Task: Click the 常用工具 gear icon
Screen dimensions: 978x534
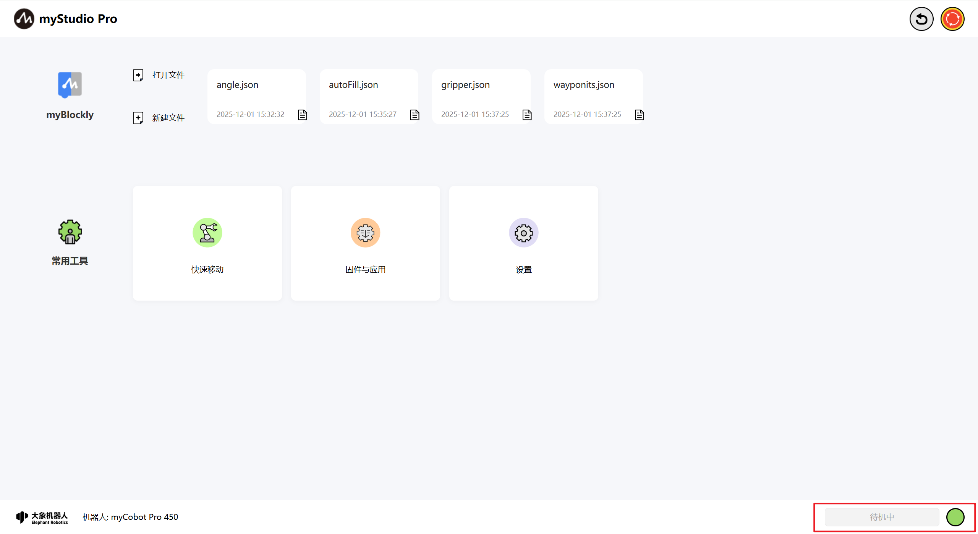Action: pyautogui.click(x=70, y=232)
